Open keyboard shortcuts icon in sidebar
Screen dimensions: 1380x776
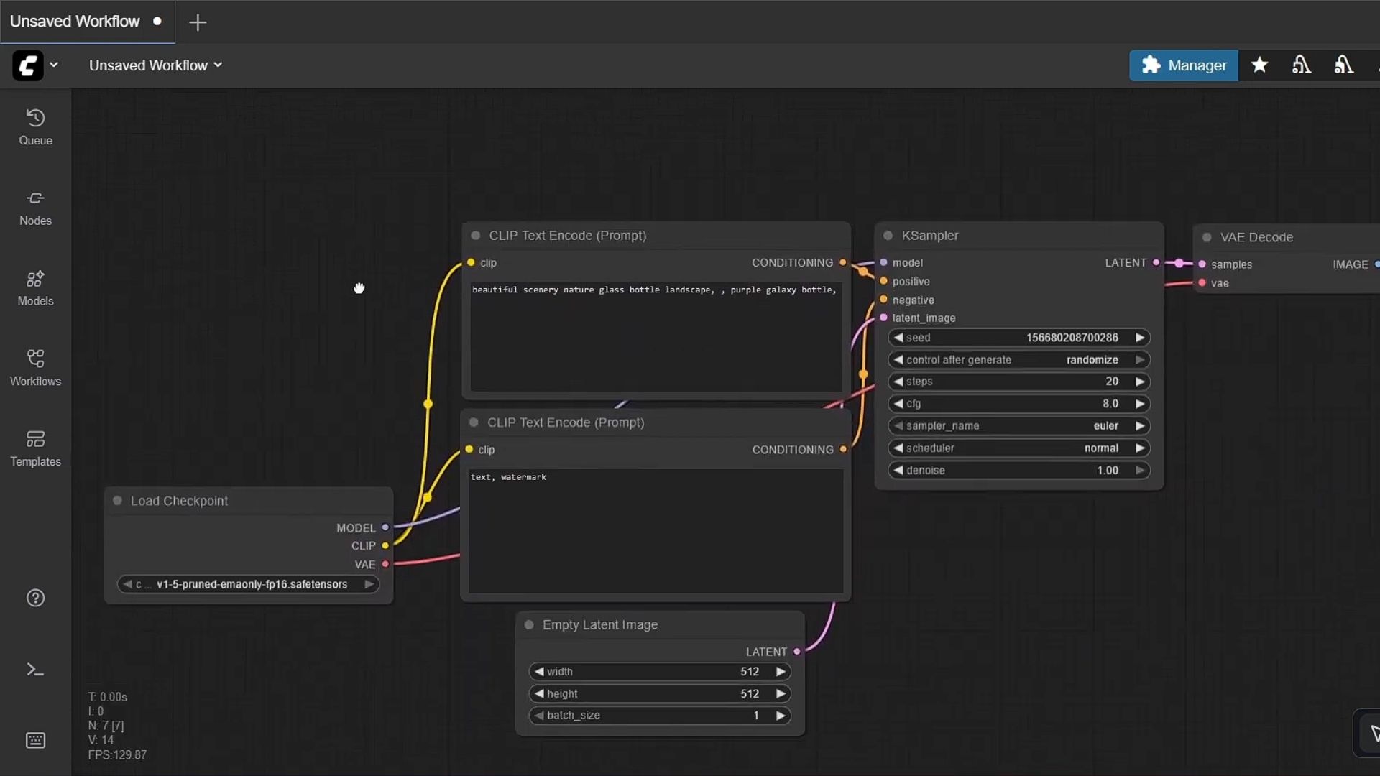coord(35,740)
